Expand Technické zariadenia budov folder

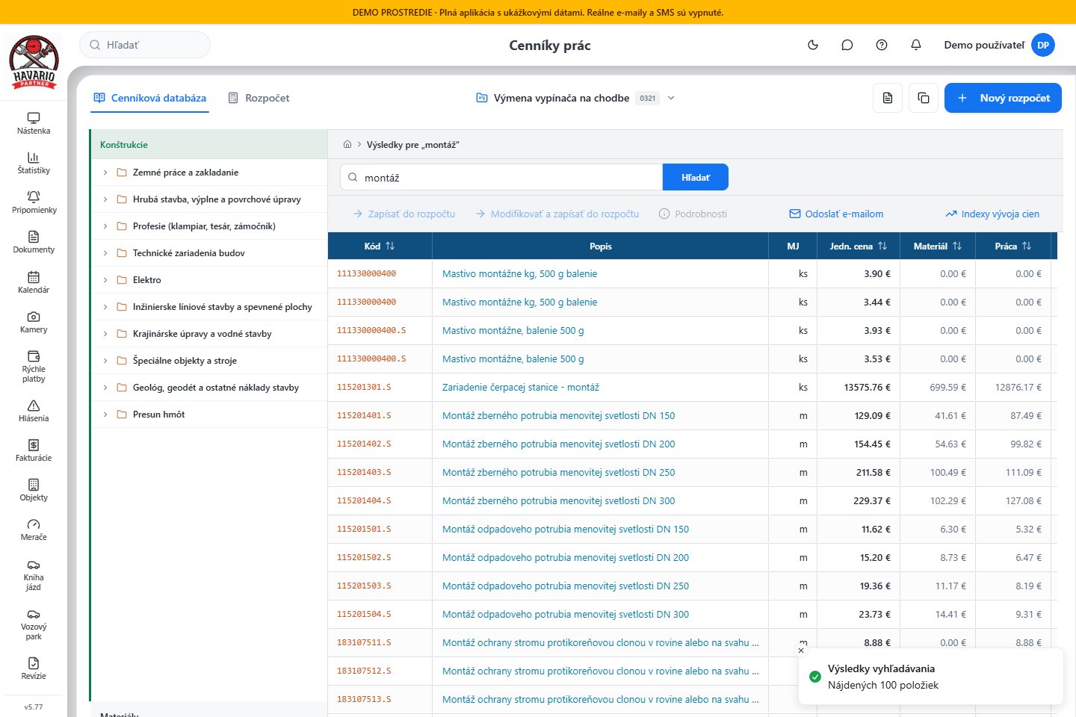pyautogui.click(x=105, y=253)
